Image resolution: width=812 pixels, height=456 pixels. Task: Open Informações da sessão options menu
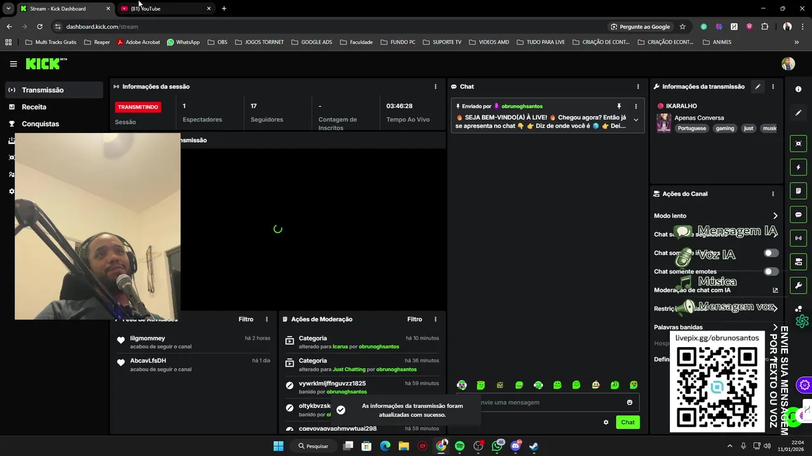tap(435, 87)
